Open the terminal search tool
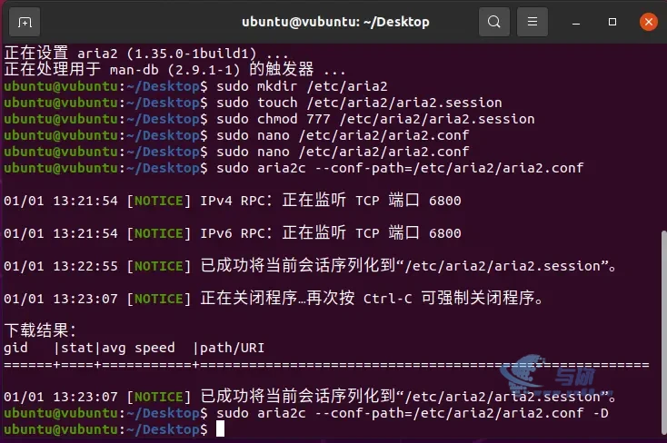 coord(493,22)
